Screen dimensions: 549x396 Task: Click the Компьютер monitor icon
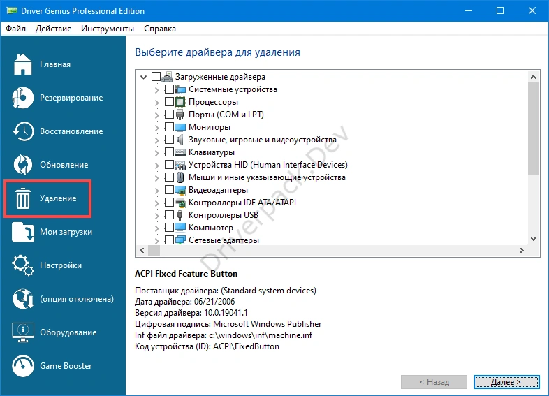point(180,228)
